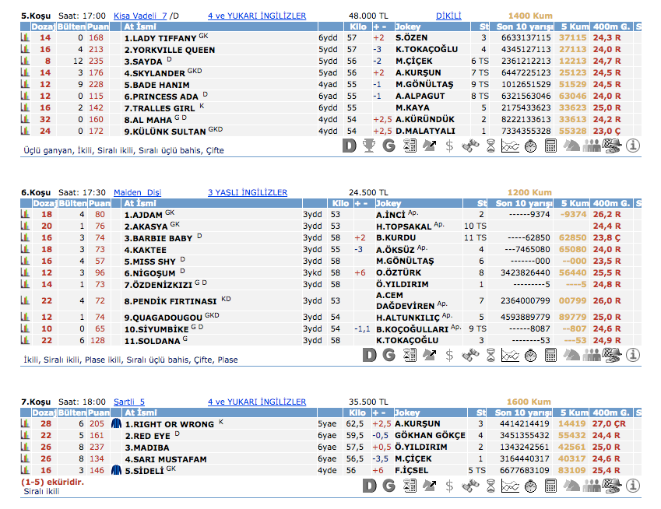Open the Maiden Dişi link for race 6
The width and height of the screenshot is (661, 509).
pos(137,192)
